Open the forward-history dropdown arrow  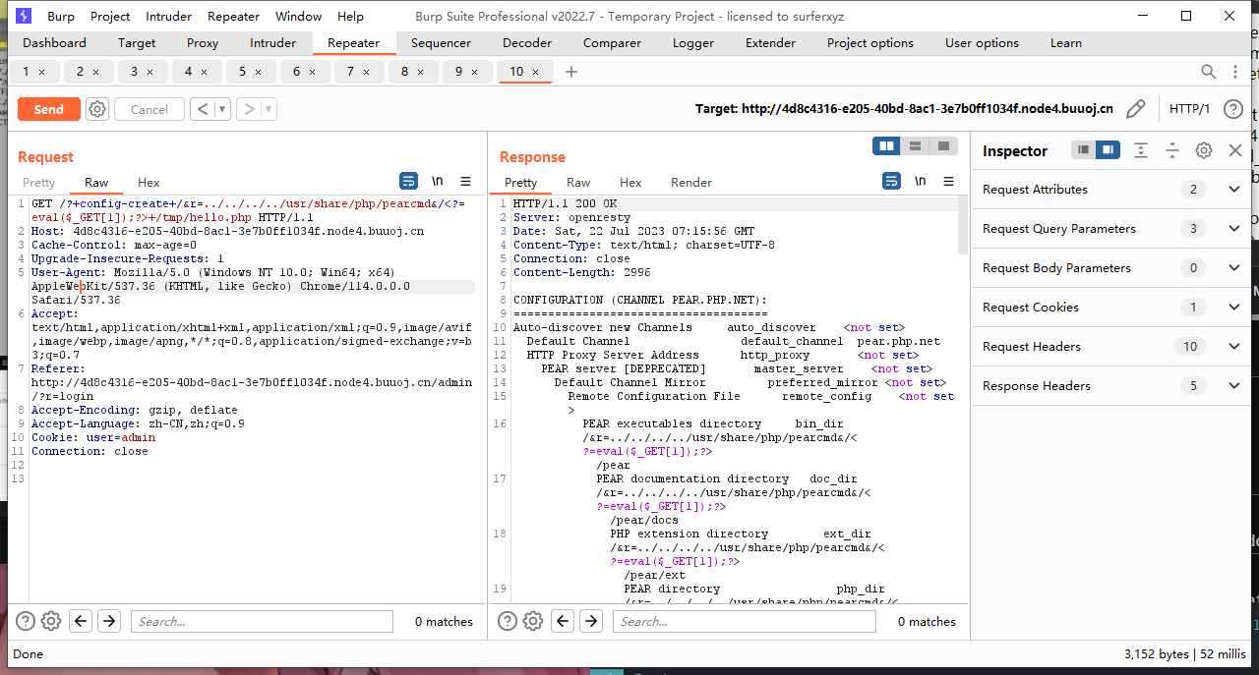click(270, 109)
